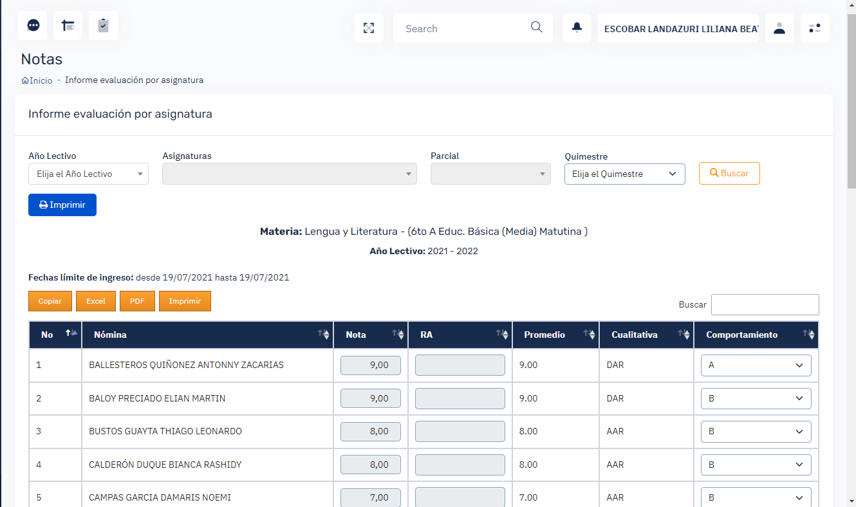Open notifications bell icon
Image resolution: width=856 pixels, height=507 pixels.
coord(577,28)
